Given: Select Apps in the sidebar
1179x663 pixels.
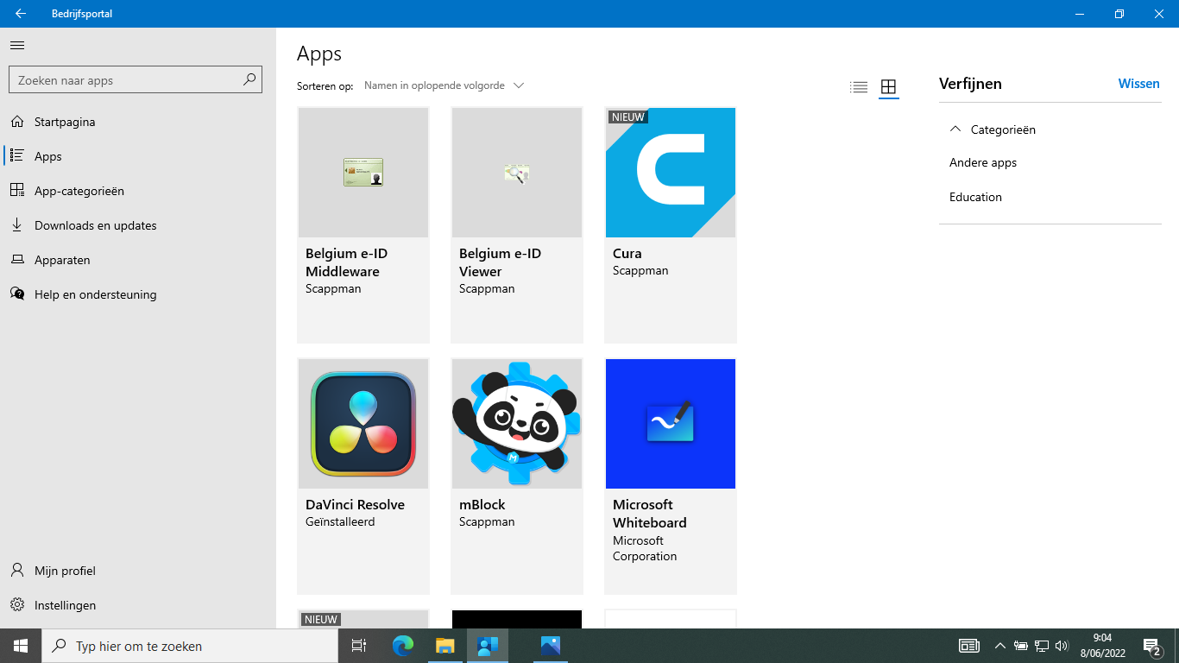Looking at the screenshot, I should 48,156.
